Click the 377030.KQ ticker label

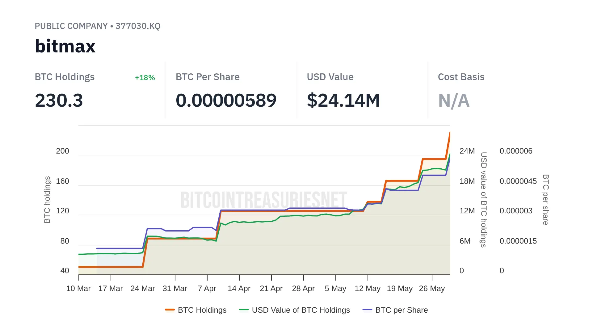[138, 26]
